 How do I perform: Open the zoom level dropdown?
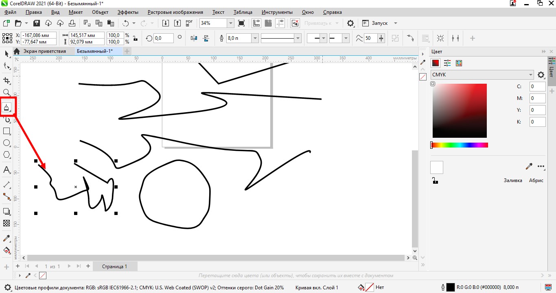tap(230, 23)
